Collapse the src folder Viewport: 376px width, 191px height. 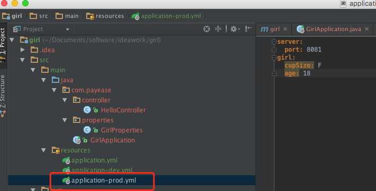[x=23, y=60]
